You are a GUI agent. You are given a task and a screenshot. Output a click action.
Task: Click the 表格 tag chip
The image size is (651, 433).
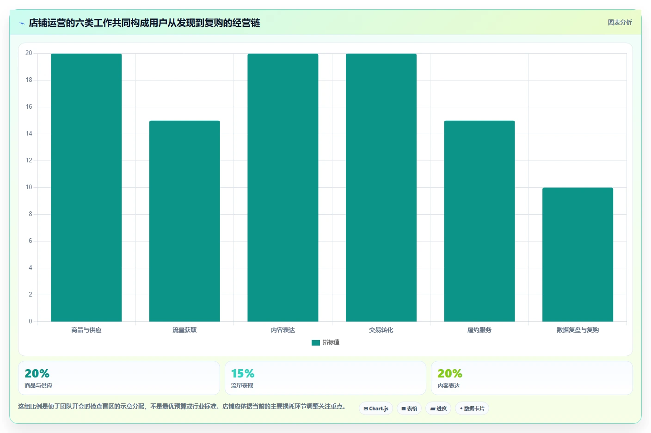click(409, 408)
